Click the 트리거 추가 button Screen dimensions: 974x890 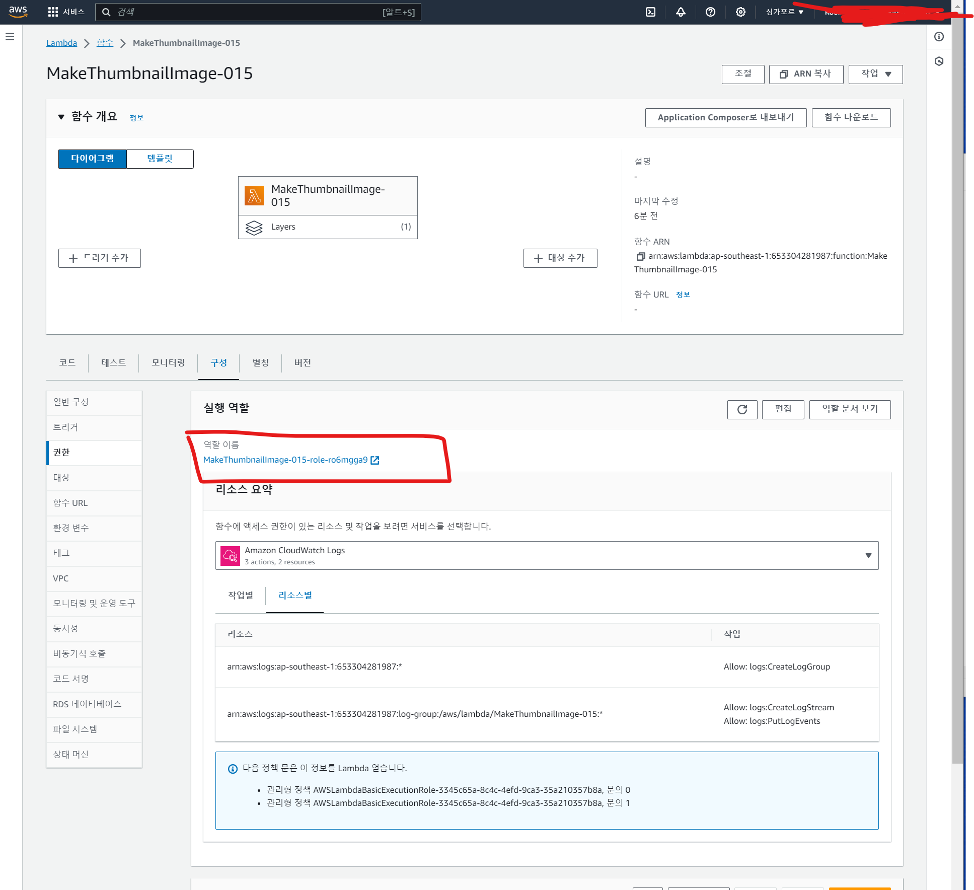100,258
